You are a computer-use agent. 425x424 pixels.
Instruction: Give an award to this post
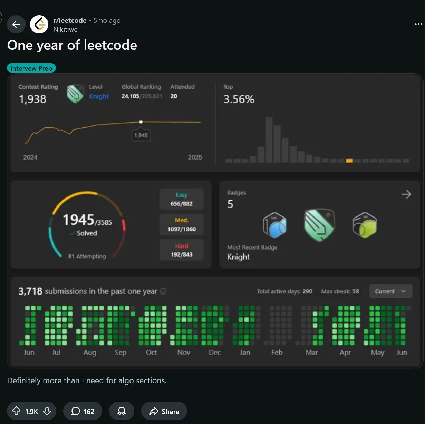point(122,411)
